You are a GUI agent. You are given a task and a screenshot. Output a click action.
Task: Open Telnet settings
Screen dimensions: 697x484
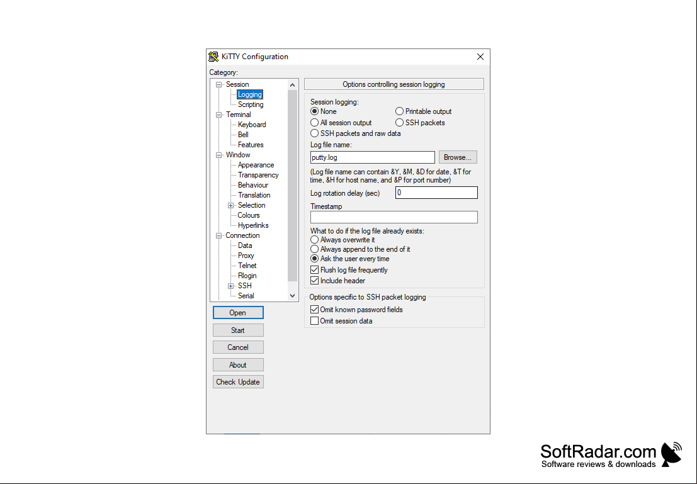click(247, 266)
